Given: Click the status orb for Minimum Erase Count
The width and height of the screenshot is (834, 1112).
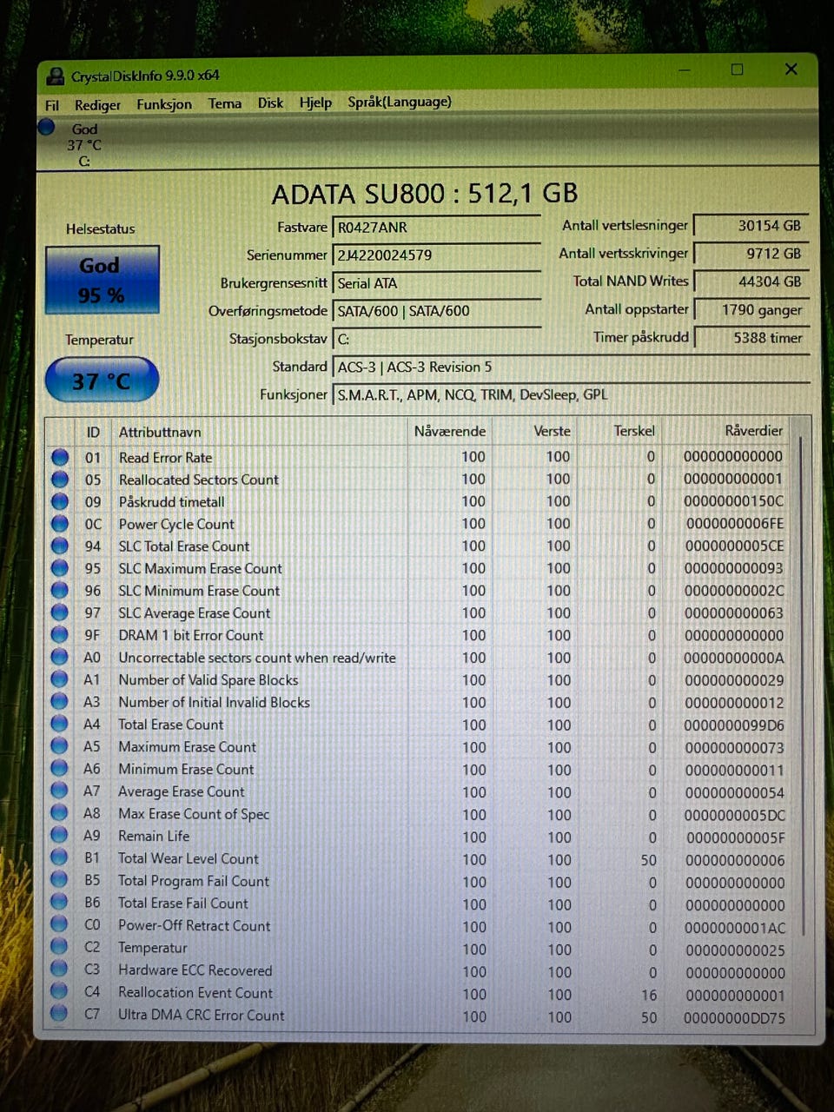Looking at the screenshot, I should coord(60,769).
